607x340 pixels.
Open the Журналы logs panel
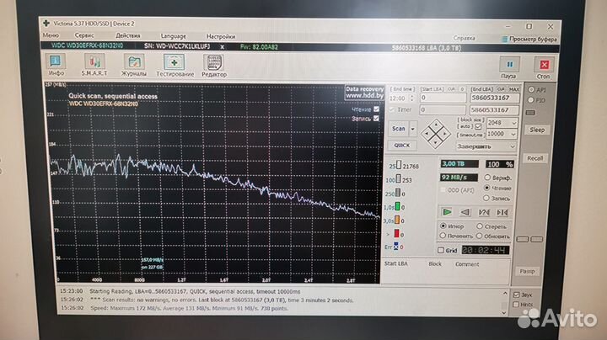(132, 66)
